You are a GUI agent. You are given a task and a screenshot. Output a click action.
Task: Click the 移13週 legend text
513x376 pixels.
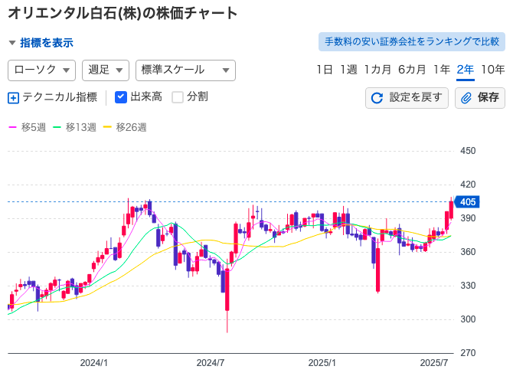[81, 127]
